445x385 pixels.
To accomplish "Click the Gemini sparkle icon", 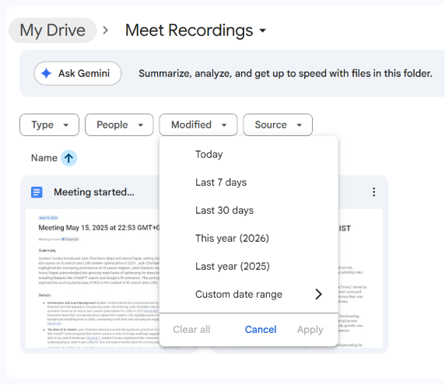I will [46, 73].
